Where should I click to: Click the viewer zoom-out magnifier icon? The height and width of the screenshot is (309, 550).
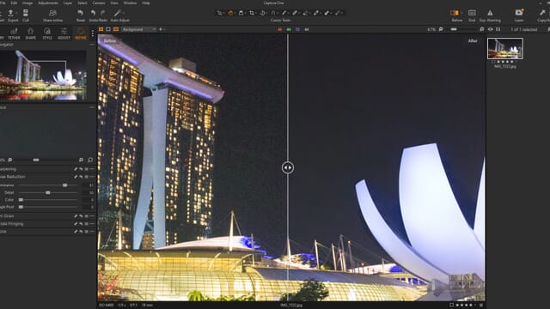pyautogui.click(x=441, y=29)
